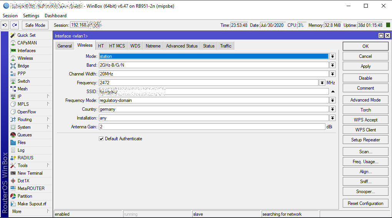
Task: Switch to the General tab
Action: [65, 46]
